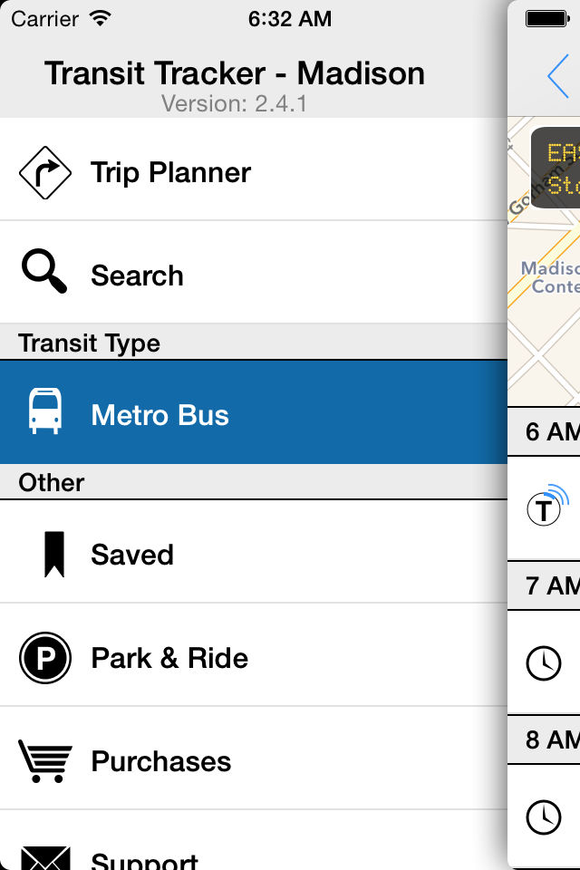The image size is (580, 870).
Task: Tap the Park & Ride P icon
Action: [44, 658]
